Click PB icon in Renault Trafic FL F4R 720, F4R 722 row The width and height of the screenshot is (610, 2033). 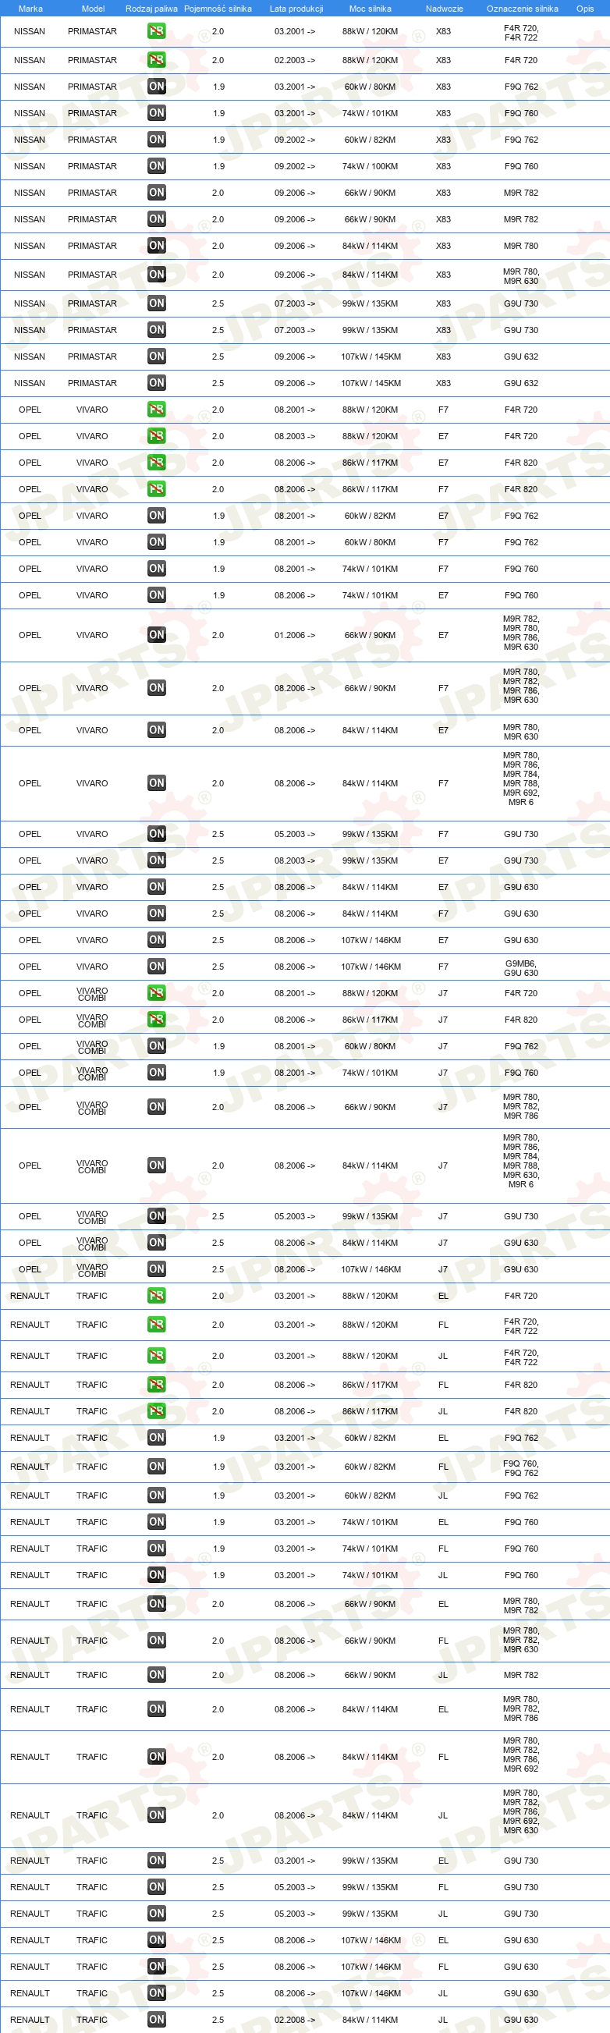(156, 1325)
